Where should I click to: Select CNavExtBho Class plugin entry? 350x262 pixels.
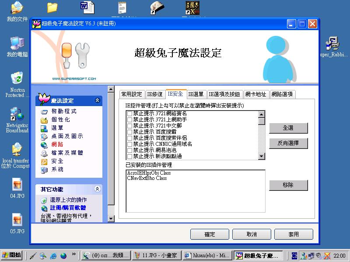click(147, 178)
